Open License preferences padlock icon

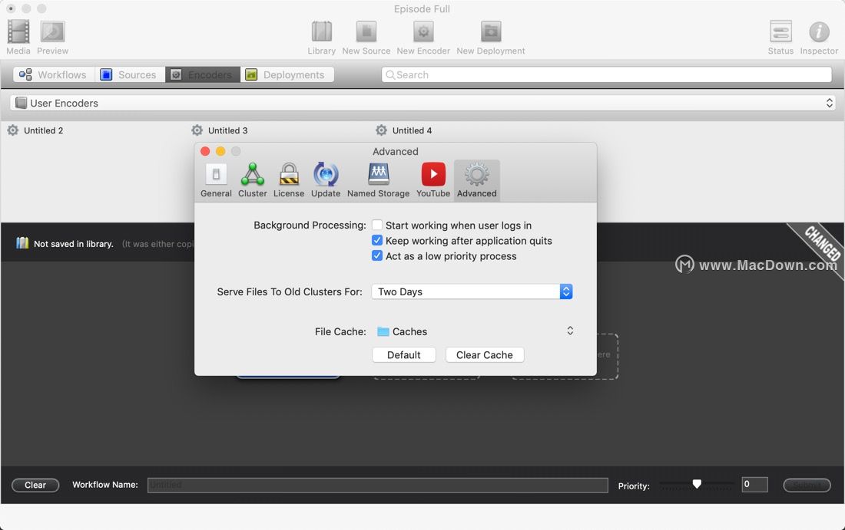[x=289, y=174]
